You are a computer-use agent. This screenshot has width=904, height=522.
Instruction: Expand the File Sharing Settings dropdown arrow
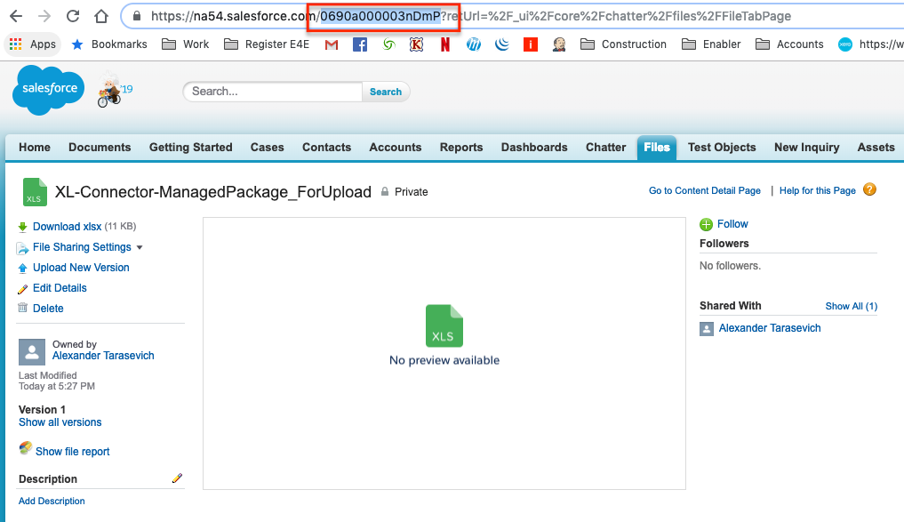(140, 247)
